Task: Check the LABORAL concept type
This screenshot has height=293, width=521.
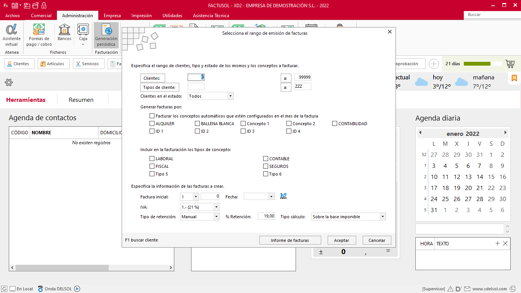Action: tap(152, 159)
